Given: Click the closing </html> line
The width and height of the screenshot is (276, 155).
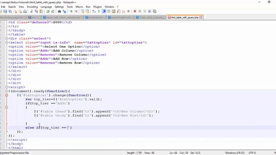Looking at the screenshot, I should pyautogui.click(x=16, y=148).
